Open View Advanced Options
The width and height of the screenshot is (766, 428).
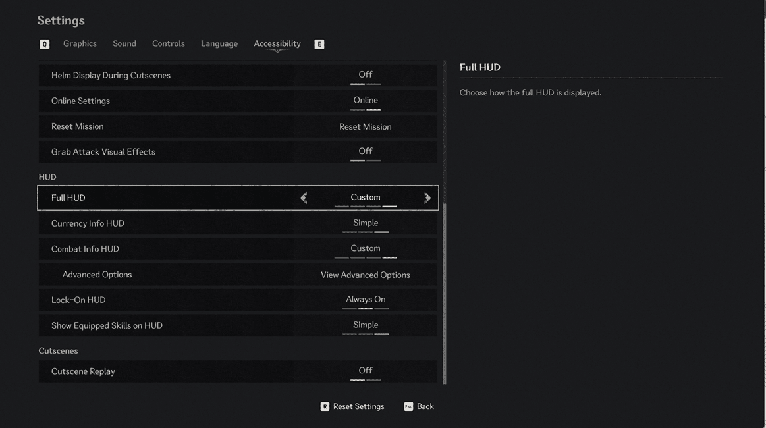click(366, 275)
